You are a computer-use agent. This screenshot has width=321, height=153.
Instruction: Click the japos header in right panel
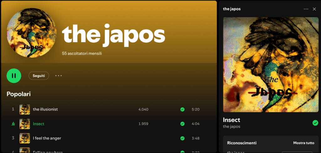click(232, 9)
